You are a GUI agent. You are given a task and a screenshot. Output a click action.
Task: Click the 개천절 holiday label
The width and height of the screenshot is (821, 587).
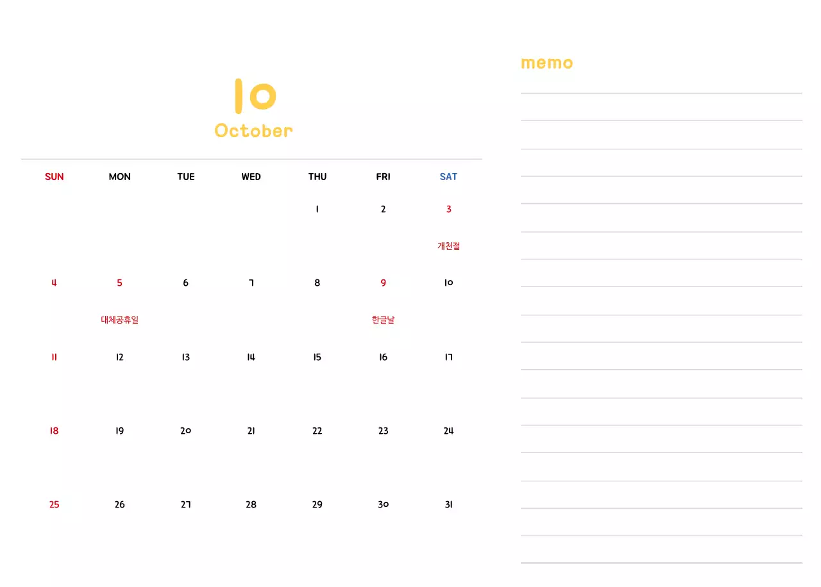(448, 246)
